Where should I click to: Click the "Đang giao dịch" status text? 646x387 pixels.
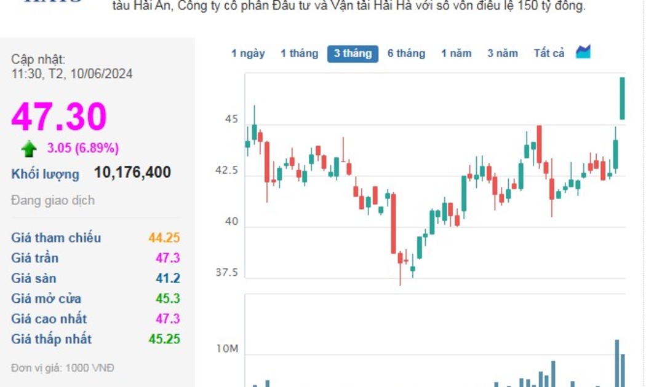tap(53, 200)
